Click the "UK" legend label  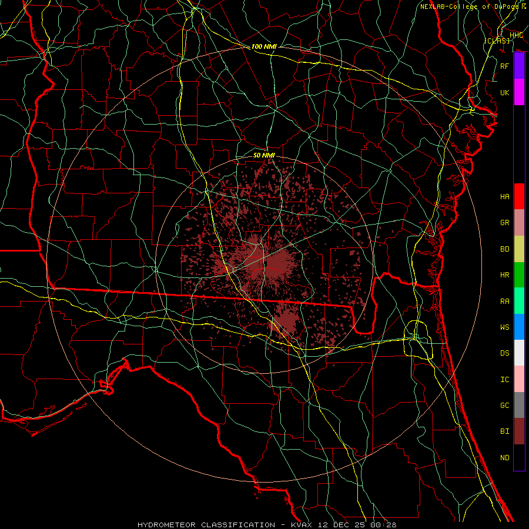504,92
